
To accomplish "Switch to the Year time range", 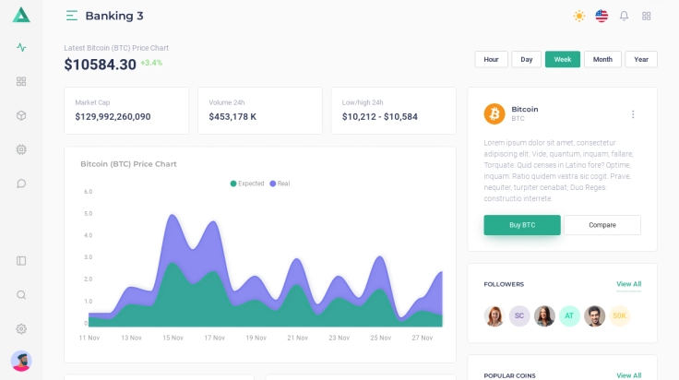I will pyautogui.click(x=641, y=59).
